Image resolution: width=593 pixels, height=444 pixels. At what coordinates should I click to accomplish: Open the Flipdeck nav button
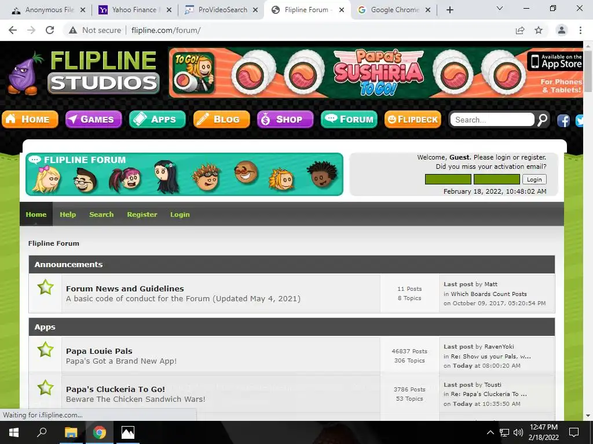click(412, 119)
